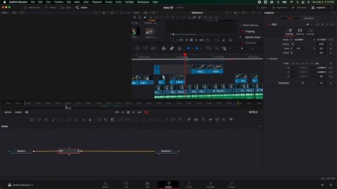Toggle keyframe for Center parameter
This screenshot has width=337, height=189.
(331, 40)
